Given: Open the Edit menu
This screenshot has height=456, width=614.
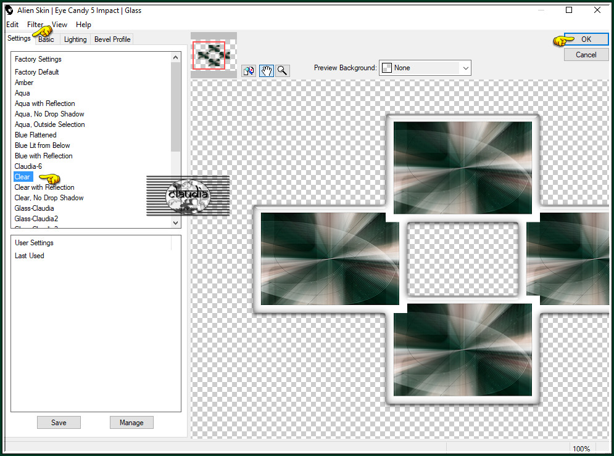Looking at the screenshot, I should pyautogui.click(x=12, y=25).
